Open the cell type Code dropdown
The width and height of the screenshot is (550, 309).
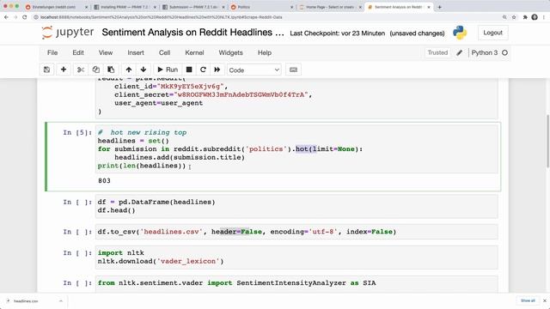click(254, 70)
